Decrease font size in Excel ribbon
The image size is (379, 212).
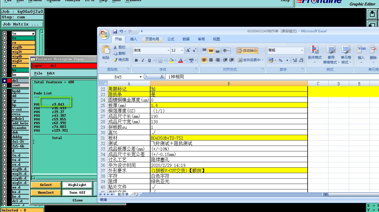point(195,50)
